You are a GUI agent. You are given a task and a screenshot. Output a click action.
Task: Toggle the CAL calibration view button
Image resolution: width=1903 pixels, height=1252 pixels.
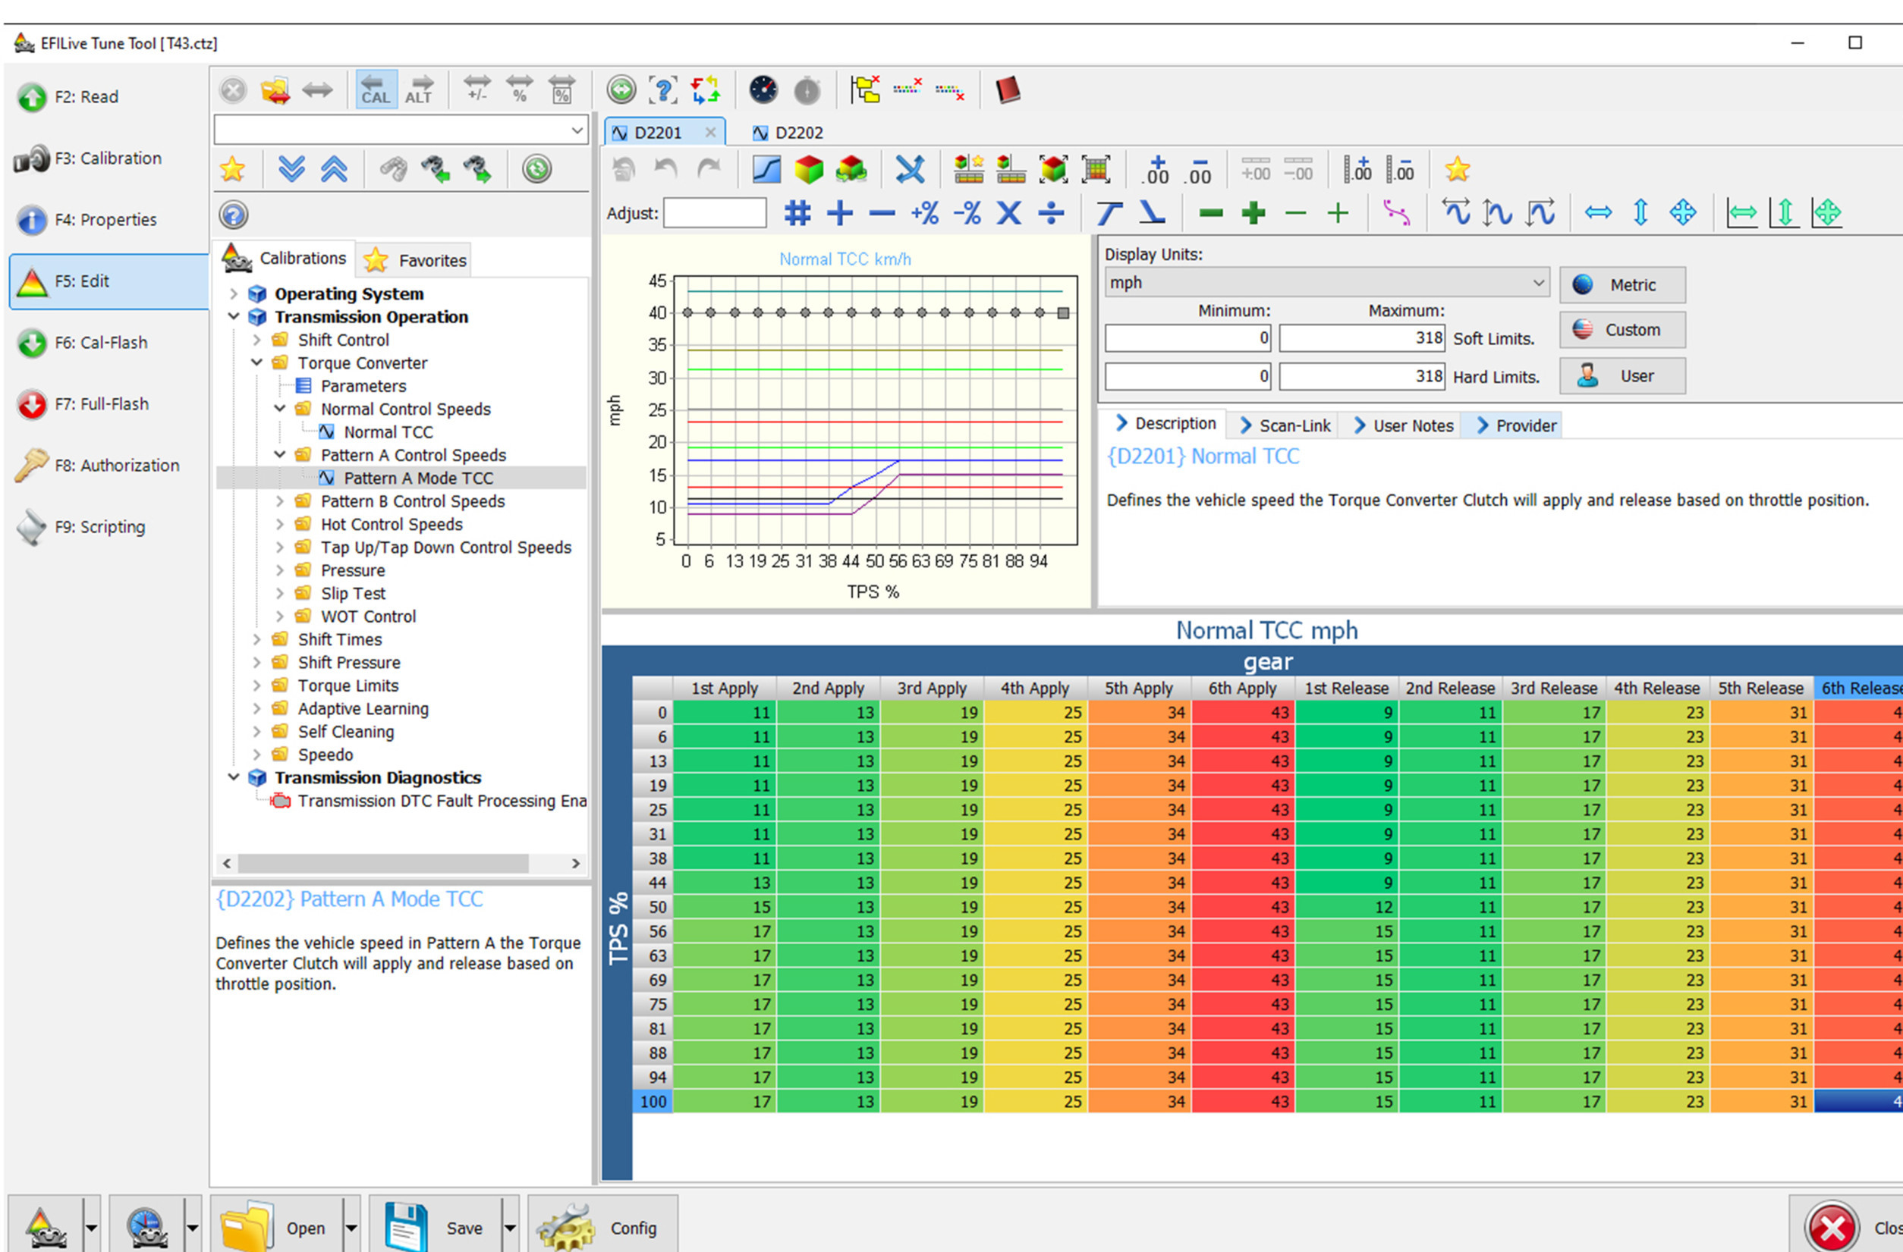(376, 89)
